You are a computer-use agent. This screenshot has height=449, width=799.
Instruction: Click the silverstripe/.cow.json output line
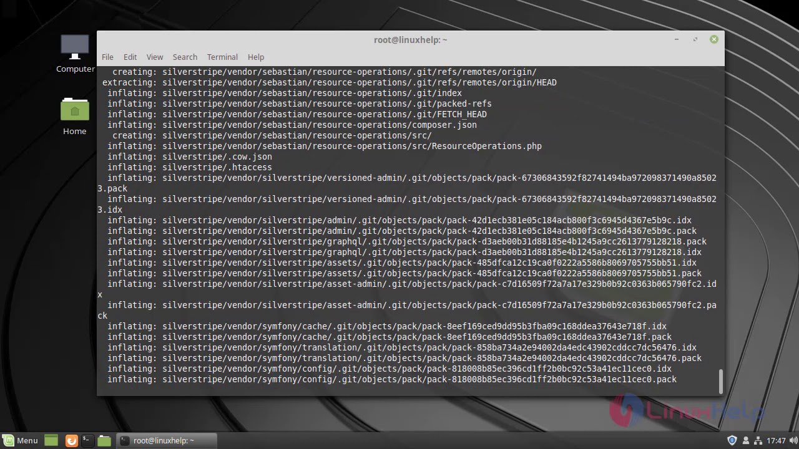[190, 157]
